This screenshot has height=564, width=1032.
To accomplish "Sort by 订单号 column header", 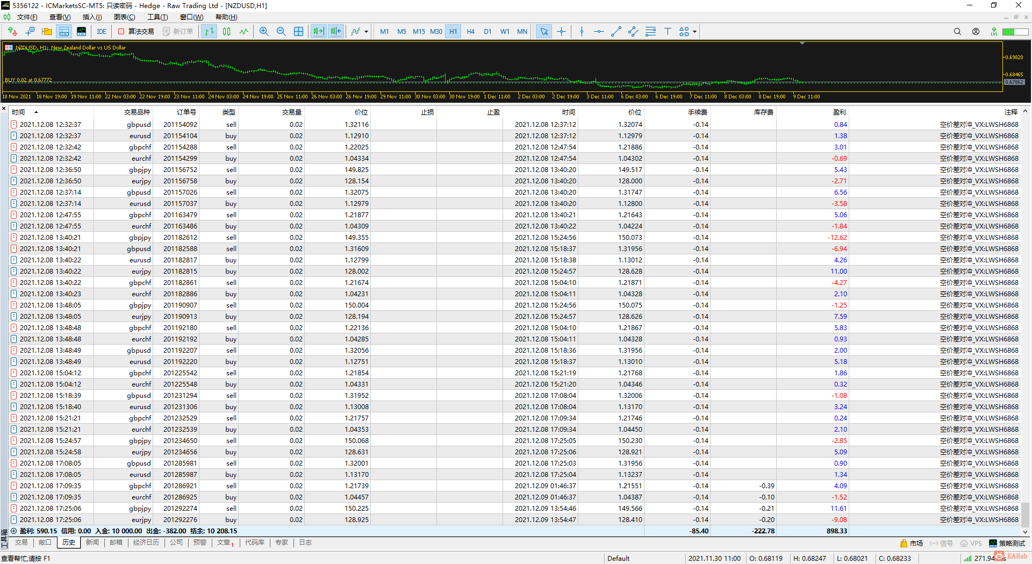I will click(187, 112).
